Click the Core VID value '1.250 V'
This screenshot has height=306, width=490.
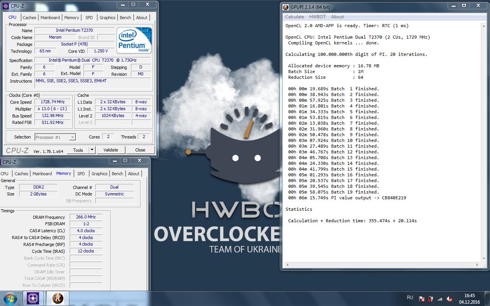(101, 51)
